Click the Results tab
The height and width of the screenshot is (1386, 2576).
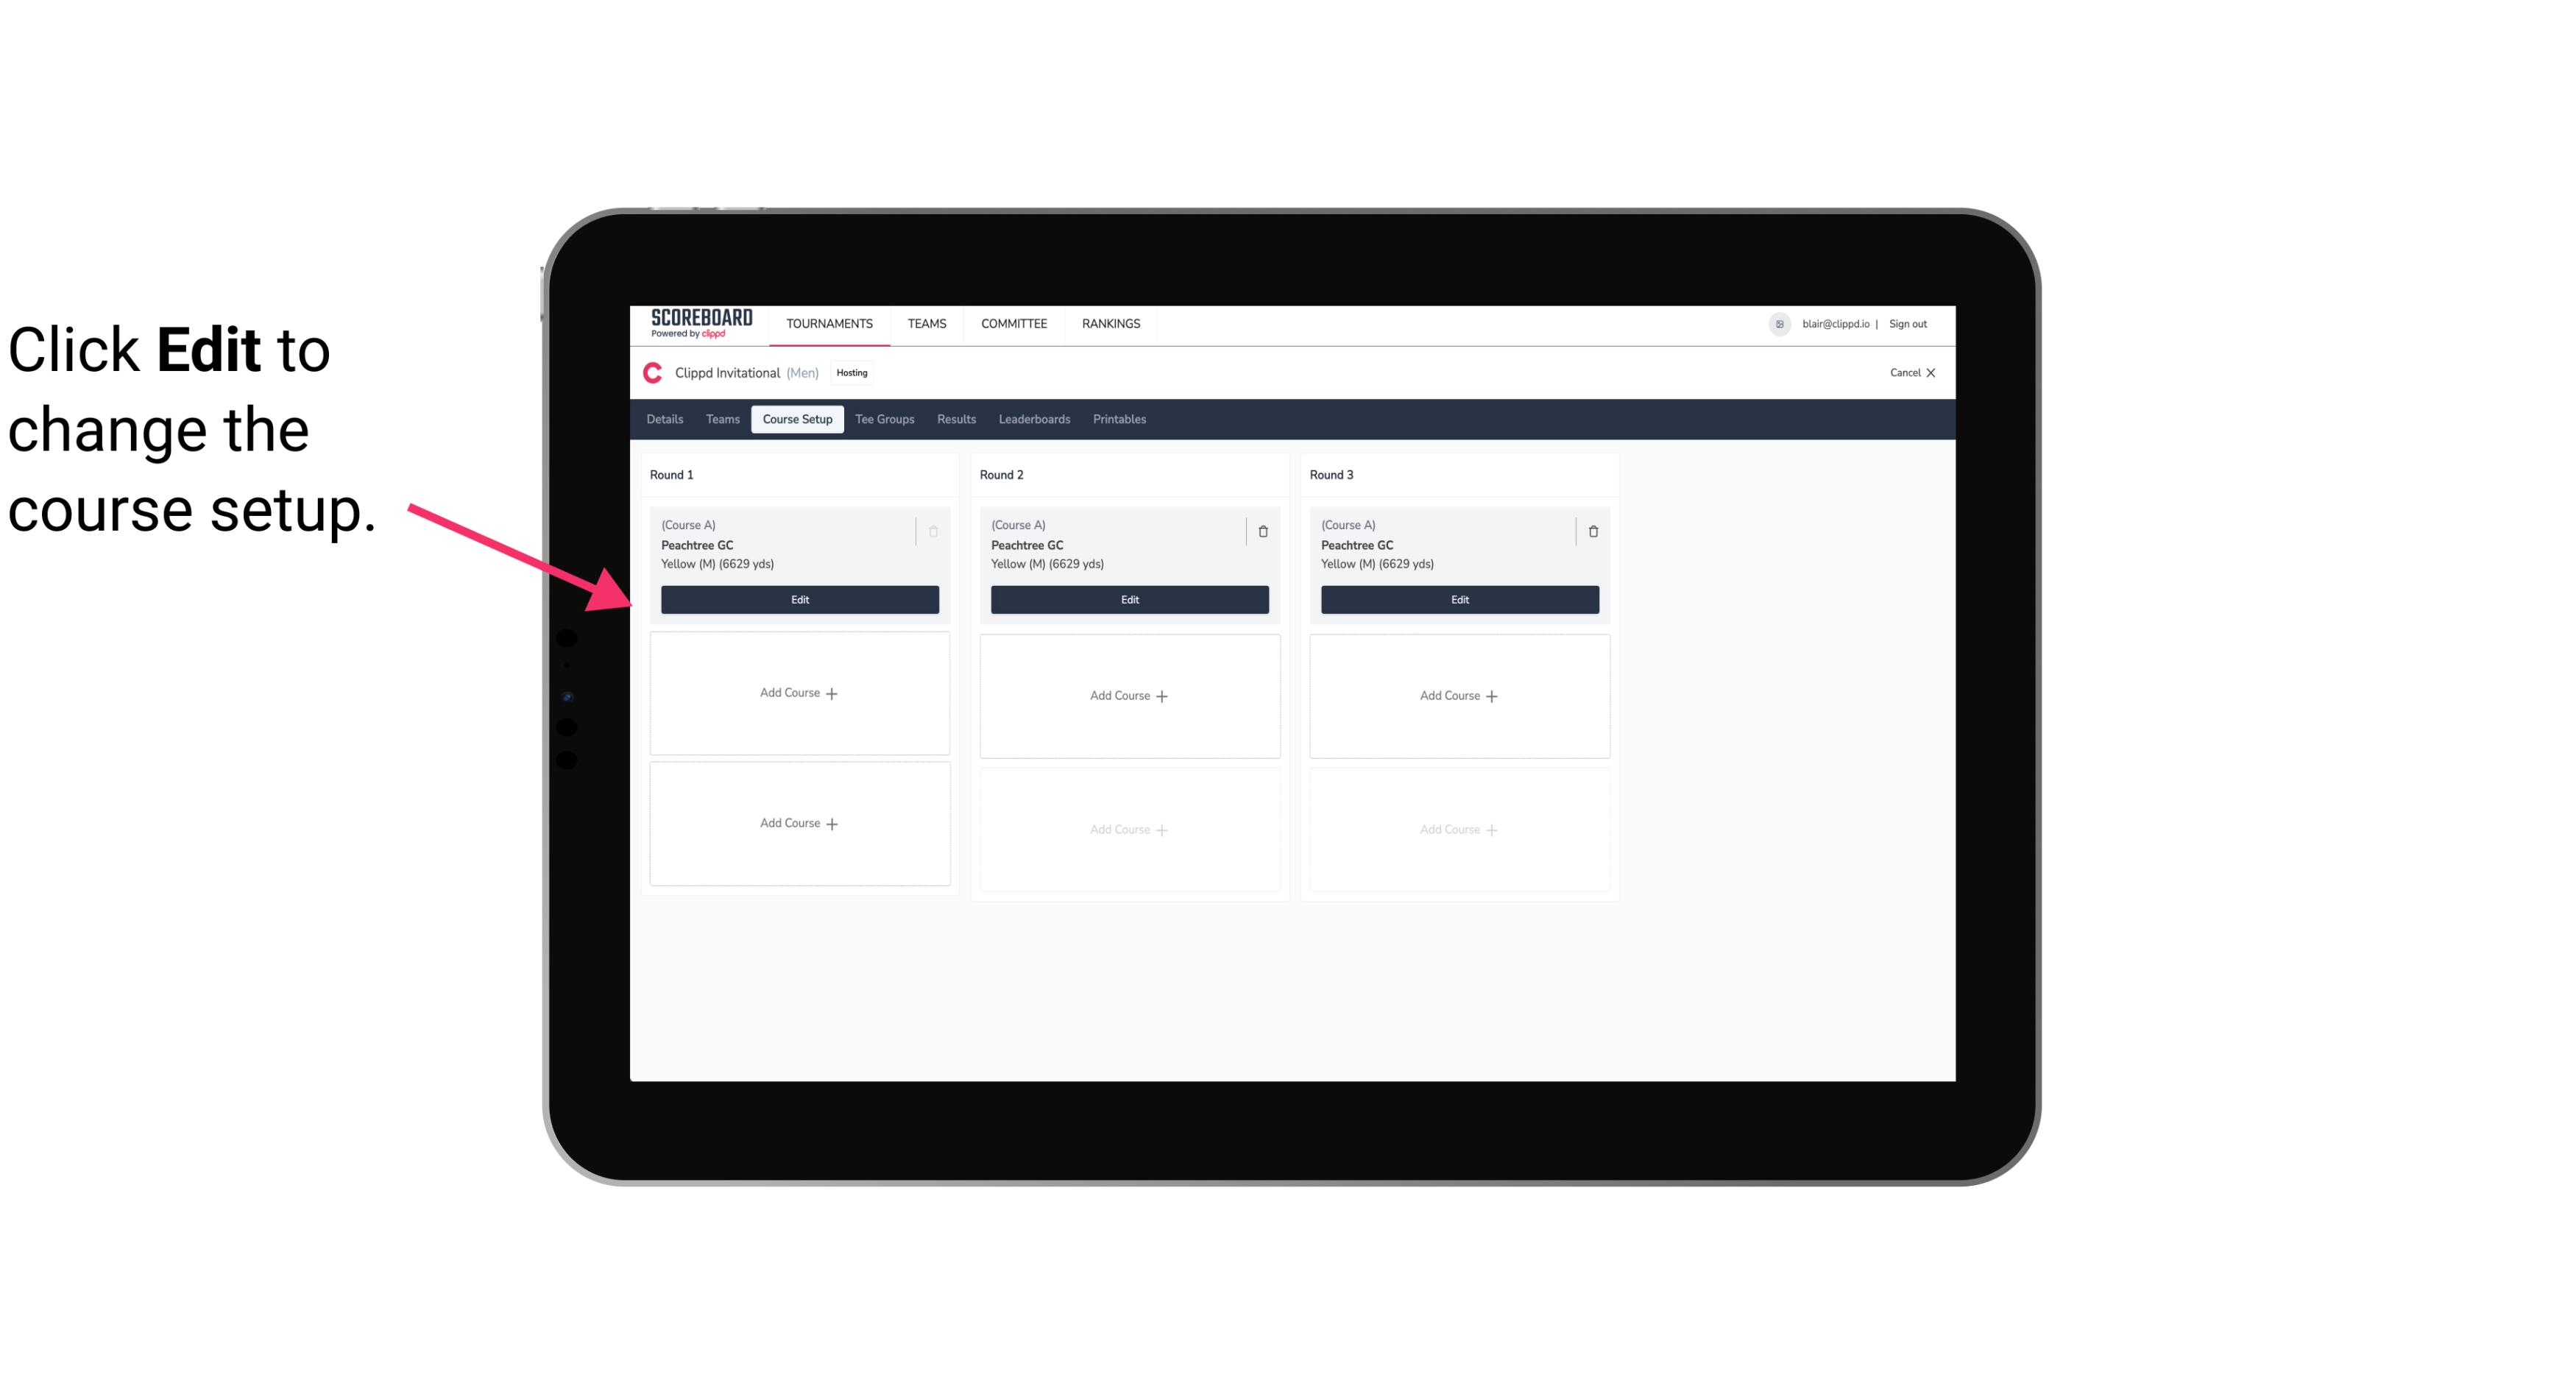[957, 420]
